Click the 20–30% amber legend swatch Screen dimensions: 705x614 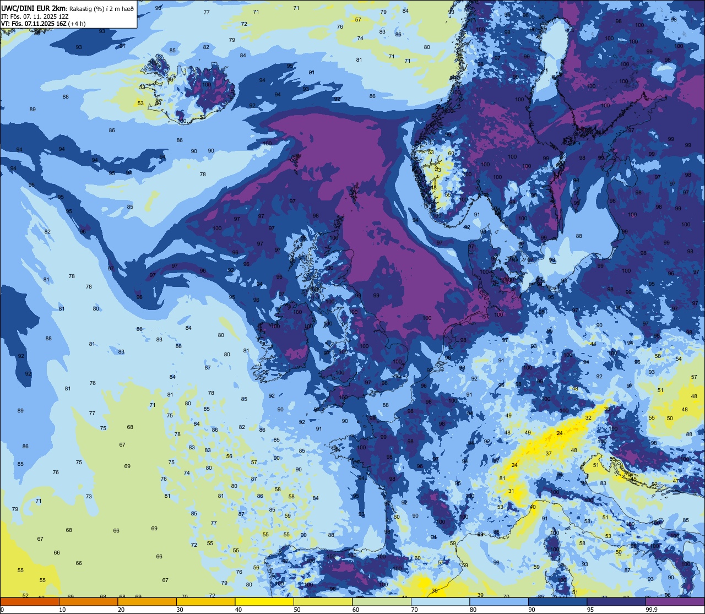[x=147, y=602]
